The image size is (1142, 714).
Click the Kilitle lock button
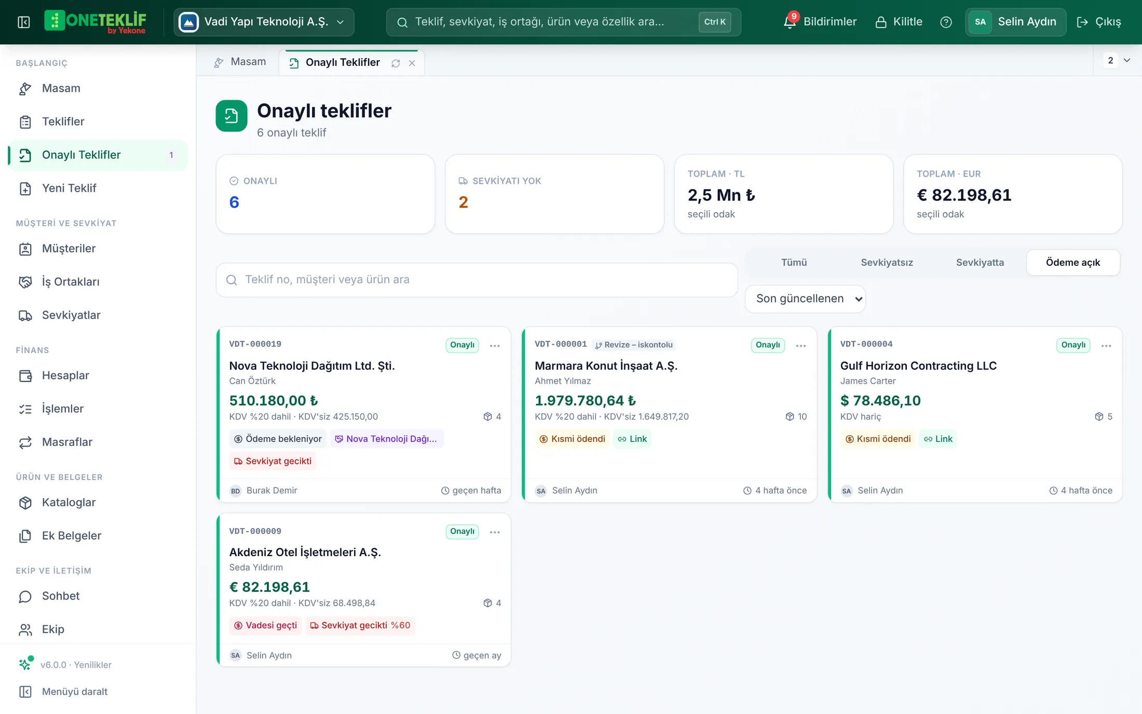[x=899, y=22]
